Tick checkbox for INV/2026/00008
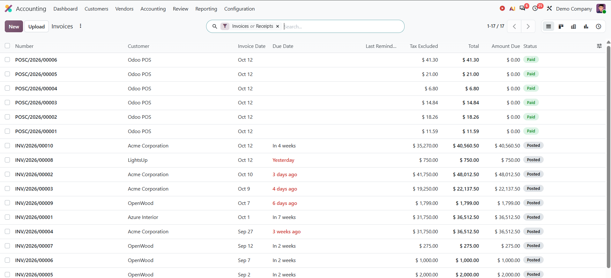611x278 pixels. pyautogui.click(x=7, y=160)
